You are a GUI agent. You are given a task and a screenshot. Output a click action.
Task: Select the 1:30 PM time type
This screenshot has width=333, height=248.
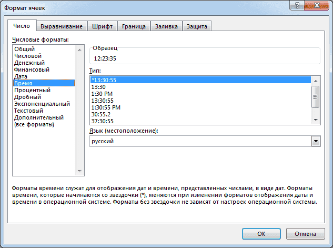(101, 94)
